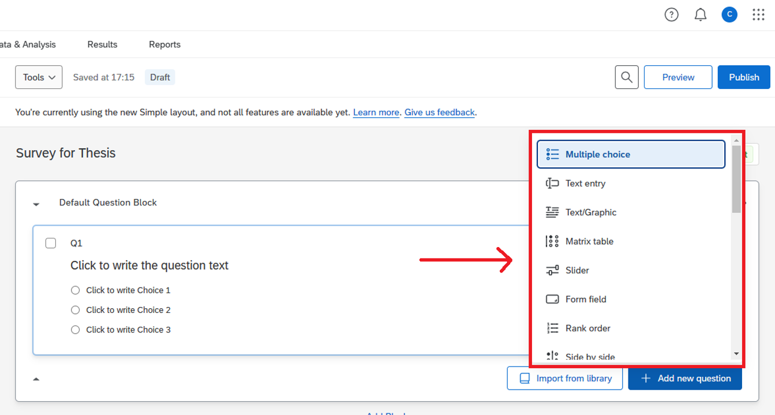Select the Matrix table question type
Viewport: 775px width, 415px height.
click(589, 241)
